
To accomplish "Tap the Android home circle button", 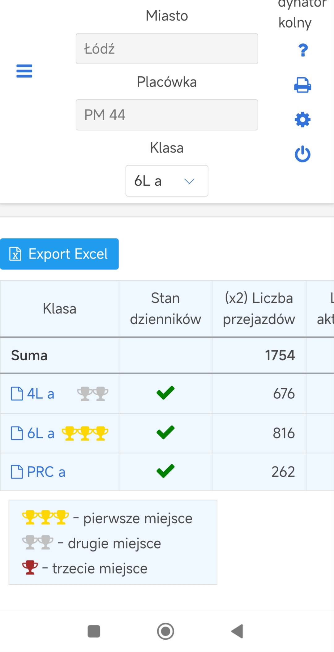I will click(x=165, y=631).
